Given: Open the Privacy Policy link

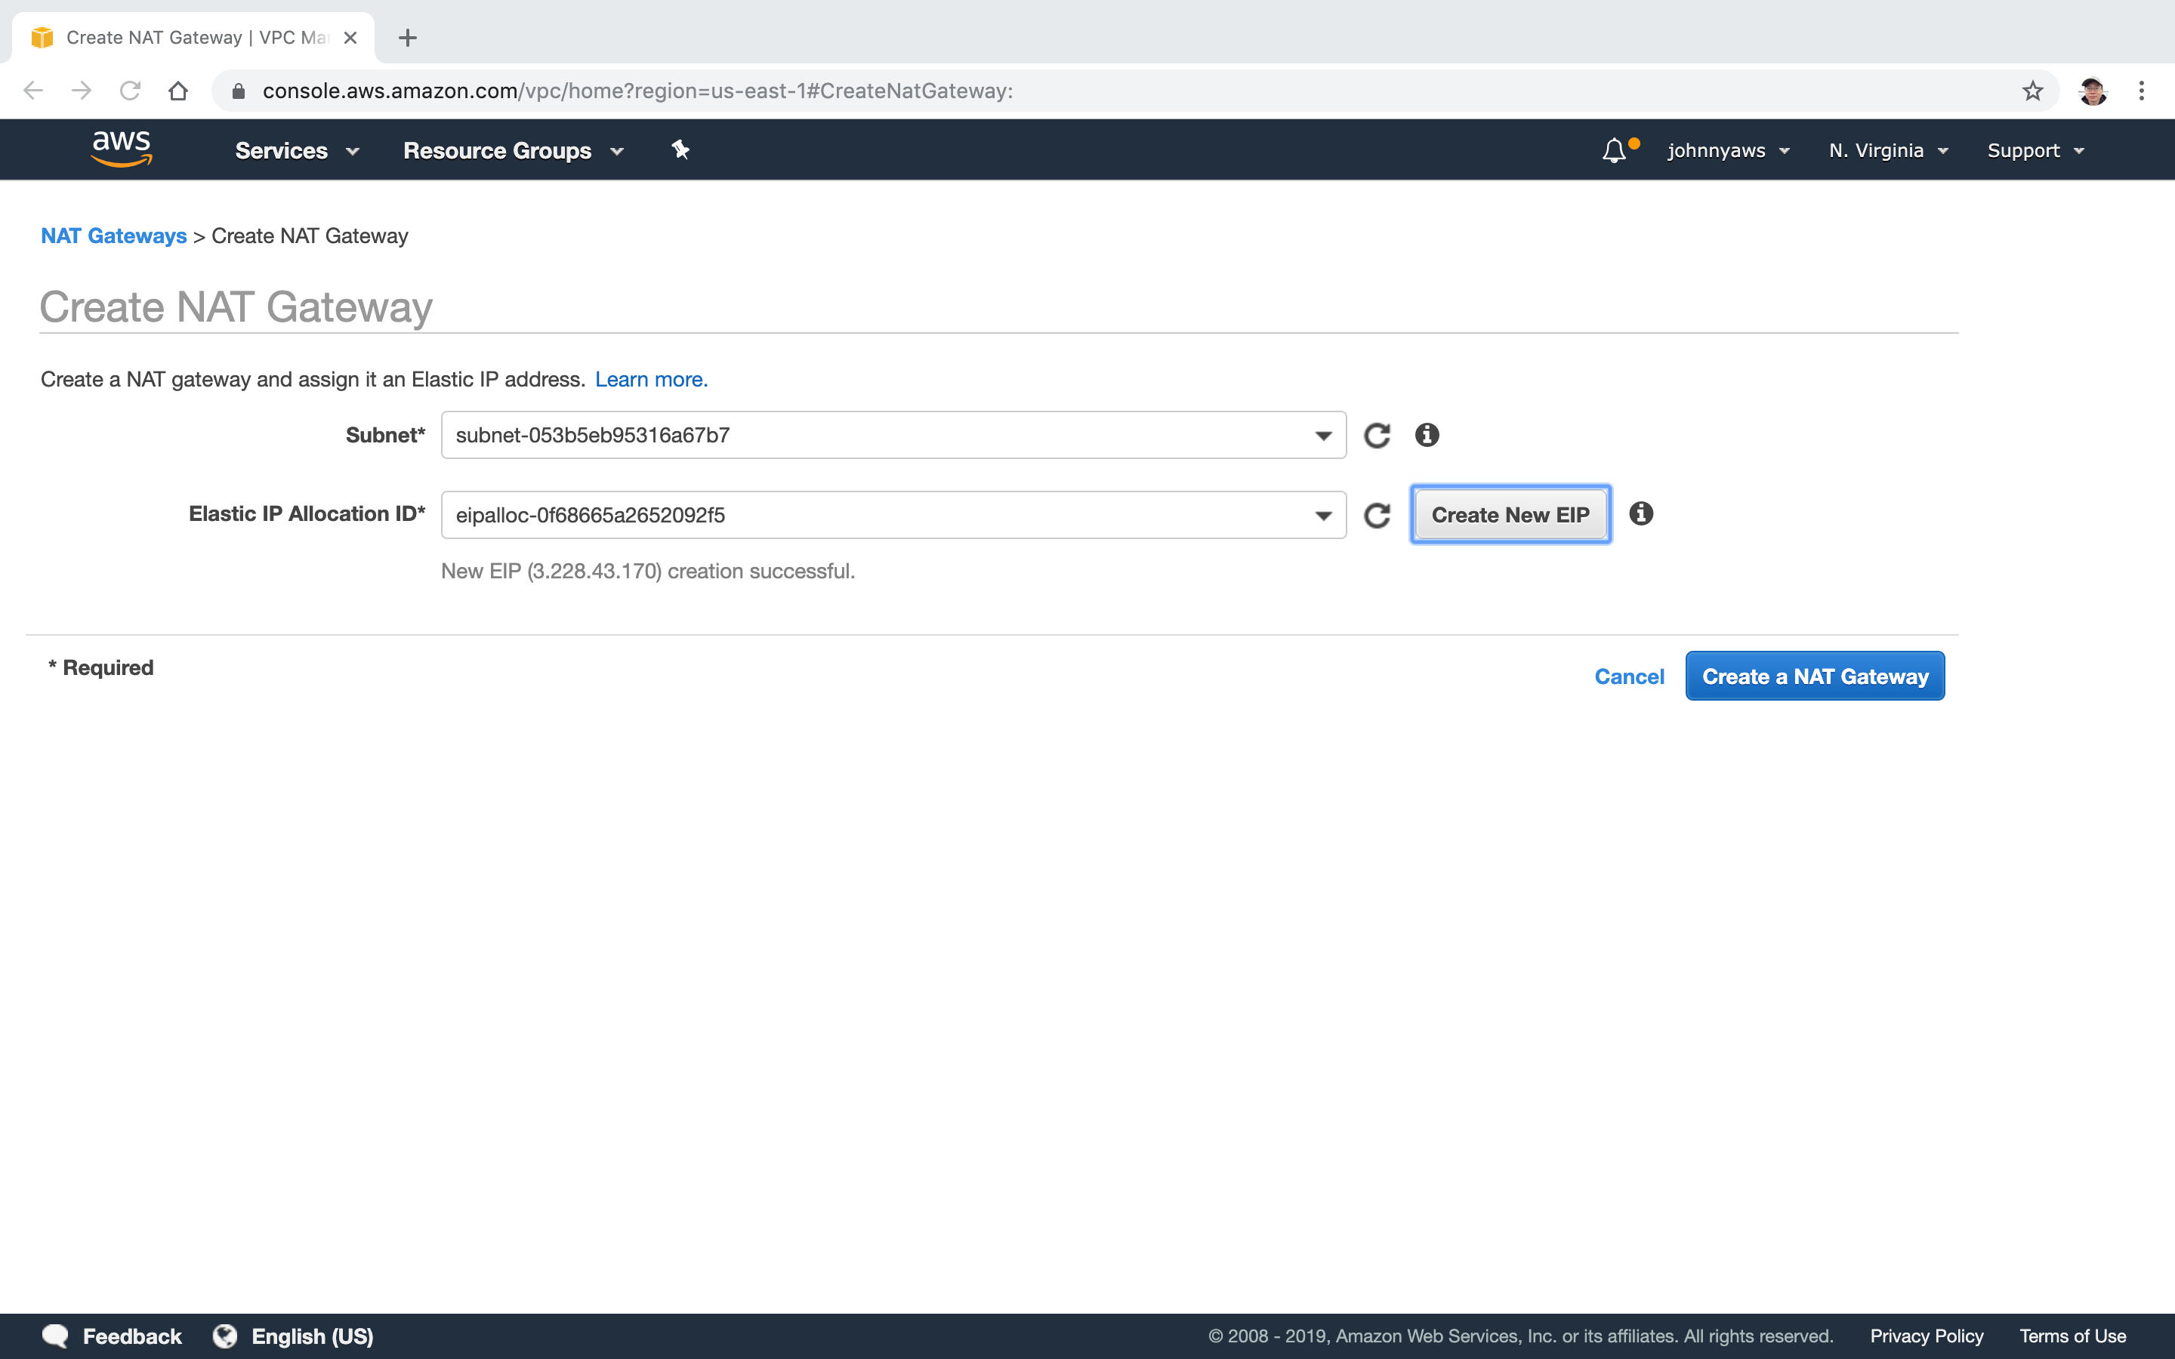Looking at the screenshot, I should tap(1926, 1336).
